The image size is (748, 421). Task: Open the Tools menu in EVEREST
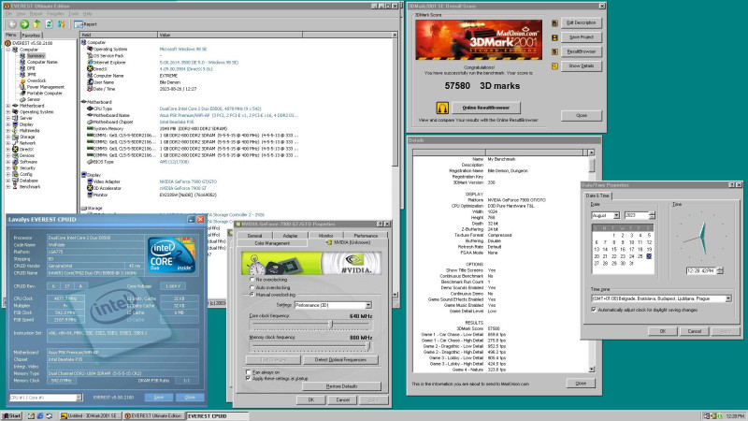click(x=74, y=14)
